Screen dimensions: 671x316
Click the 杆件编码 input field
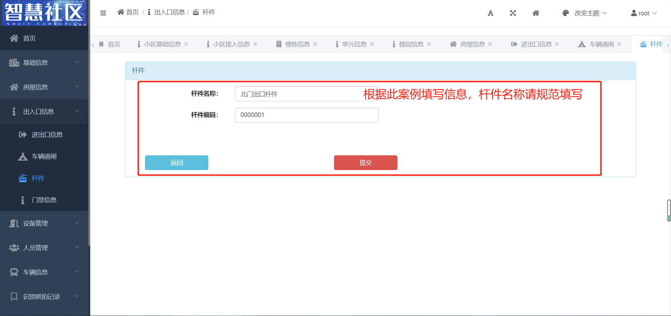306,115
